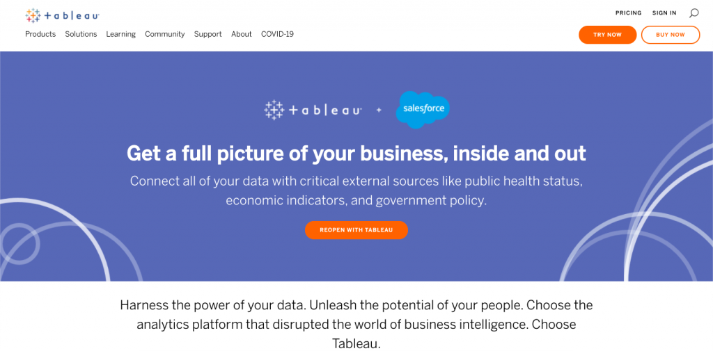Click the Pricing link
Viewport: 713px width, 351px height.
629,13
